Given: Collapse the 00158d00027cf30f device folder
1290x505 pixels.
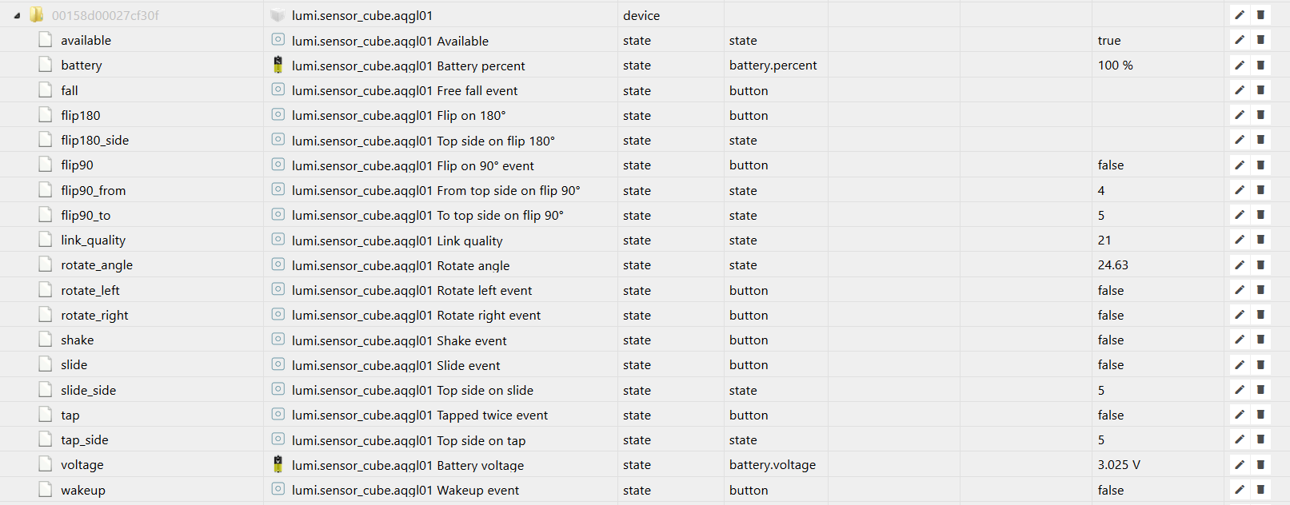Looking at the screenshot, I should (17, 15).
